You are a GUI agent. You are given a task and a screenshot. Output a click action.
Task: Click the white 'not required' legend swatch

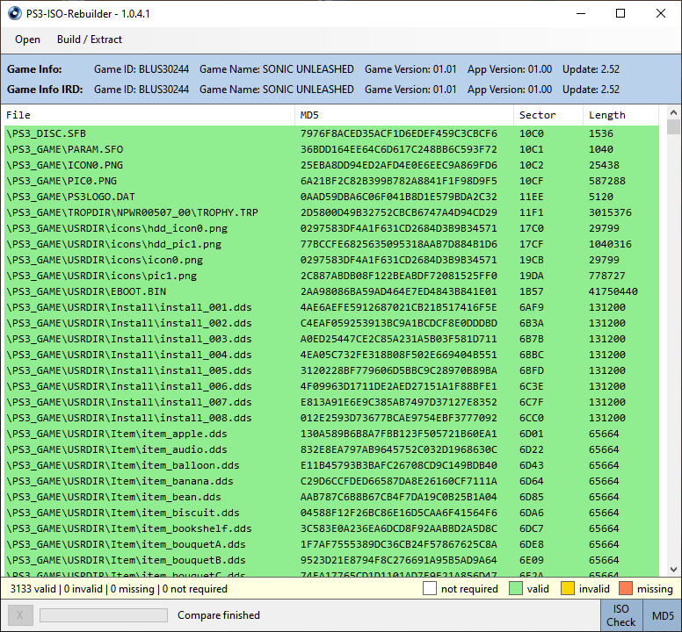click(x=429, y=589)
